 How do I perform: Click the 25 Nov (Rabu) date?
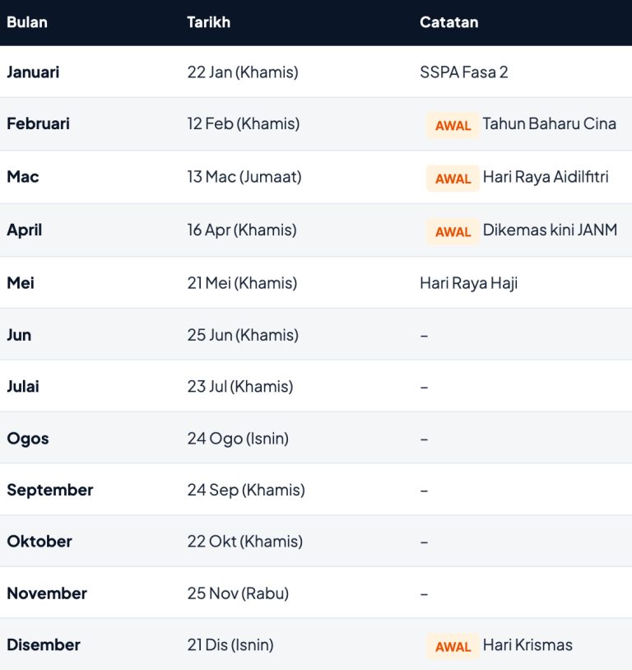pos(238,593)
